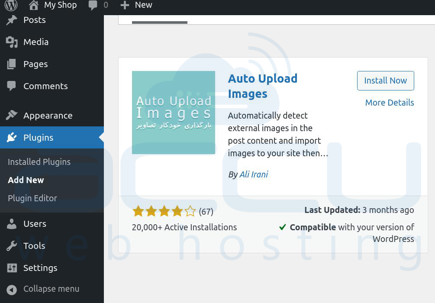The width and height of the screenshot is (435, 303).
Task: Click the Settings sliders icon
Action: (x=12, y=268)
